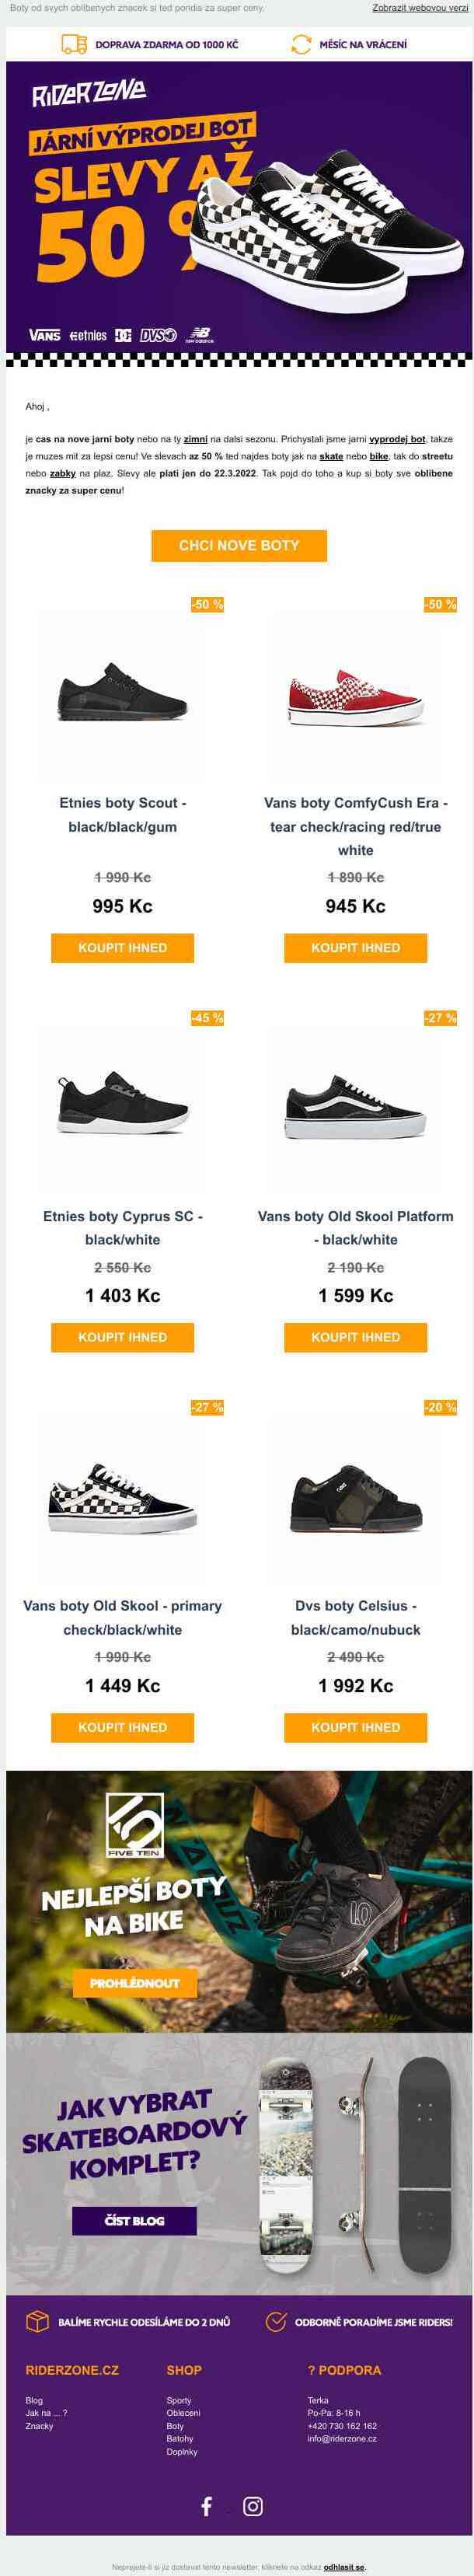Click the vyprodej bot link in text

click(397, 439)
